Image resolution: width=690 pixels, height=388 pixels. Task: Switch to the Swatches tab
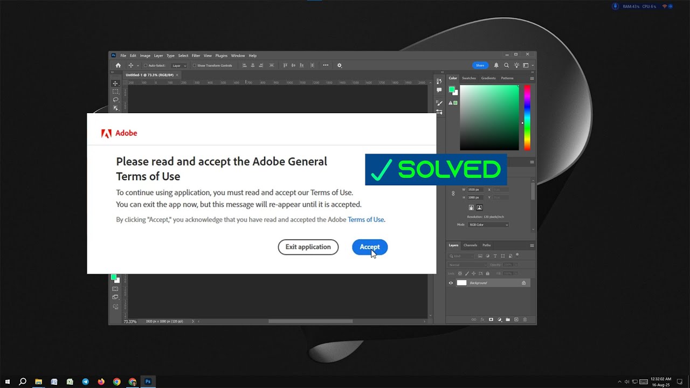pos(469,78)
